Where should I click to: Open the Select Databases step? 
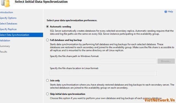9,24
